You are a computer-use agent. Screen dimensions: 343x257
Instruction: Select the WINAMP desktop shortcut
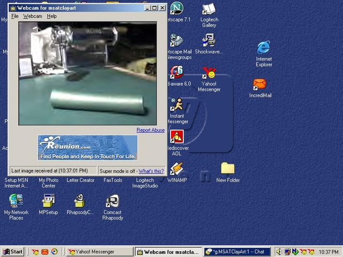tap(177, 169)
